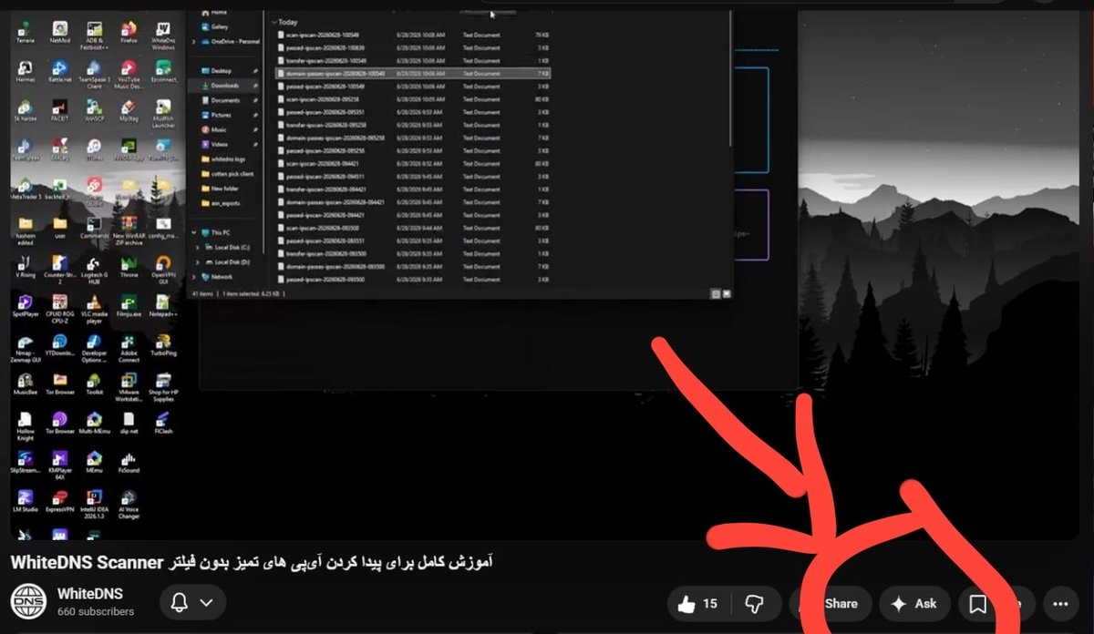This screenshot has width=1094, height=634.
Task: Open notification bell dropdown for WhiteDNS
Action: pyautogui.click(x=193, y=602)
